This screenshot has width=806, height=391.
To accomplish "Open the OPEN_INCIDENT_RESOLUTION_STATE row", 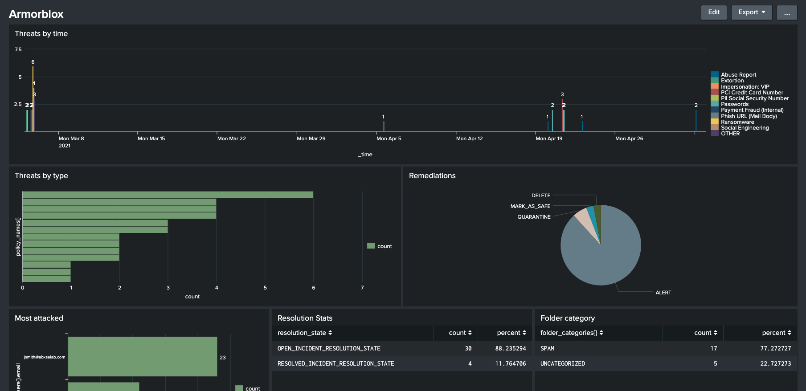I will click(x=329, y=348).
